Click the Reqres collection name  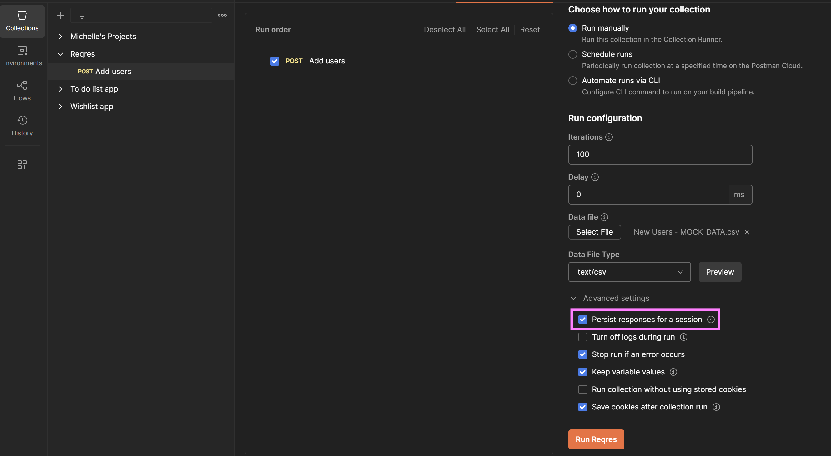click(x=83, y=54)
